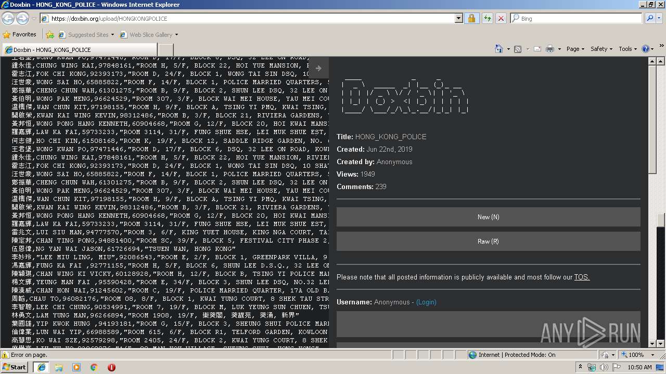Open Google Chrome from the taskbar
666x374 pixels.
[x=94, y=367]
